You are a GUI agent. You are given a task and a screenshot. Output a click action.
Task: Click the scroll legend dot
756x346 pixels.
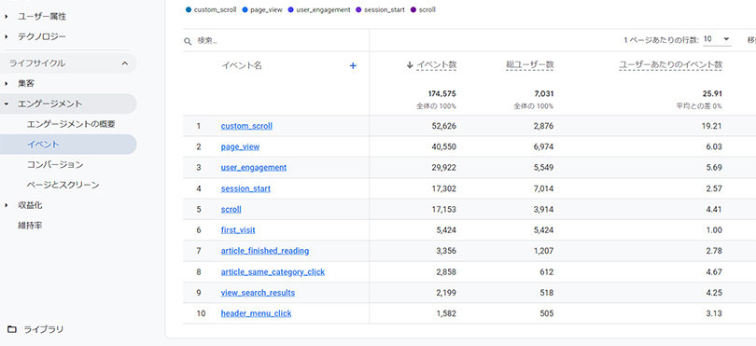tap(413, 9)
